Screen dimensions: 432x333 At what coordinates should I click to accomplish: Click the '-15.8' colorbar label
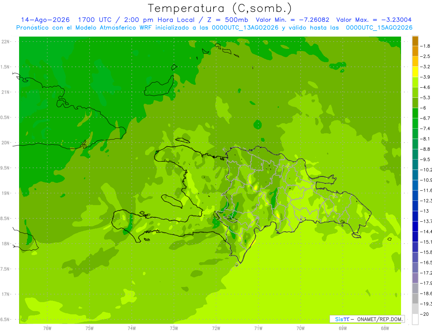(426, 252)
